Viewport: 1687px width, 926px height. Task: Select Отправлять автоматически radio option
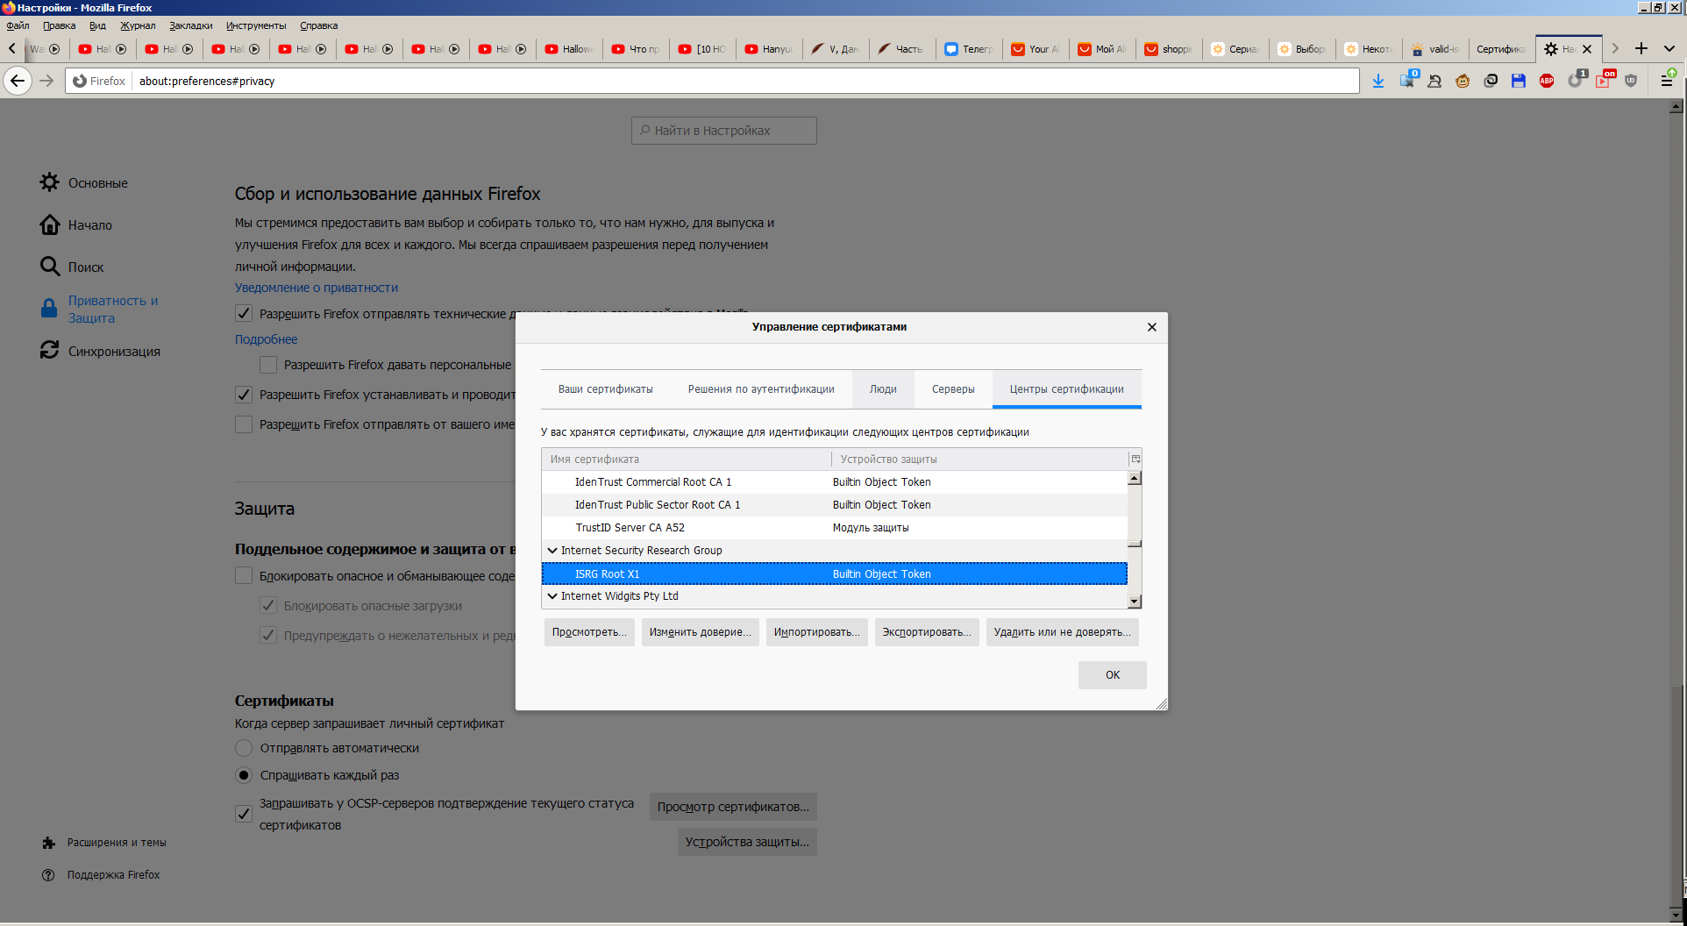[244, 748]
